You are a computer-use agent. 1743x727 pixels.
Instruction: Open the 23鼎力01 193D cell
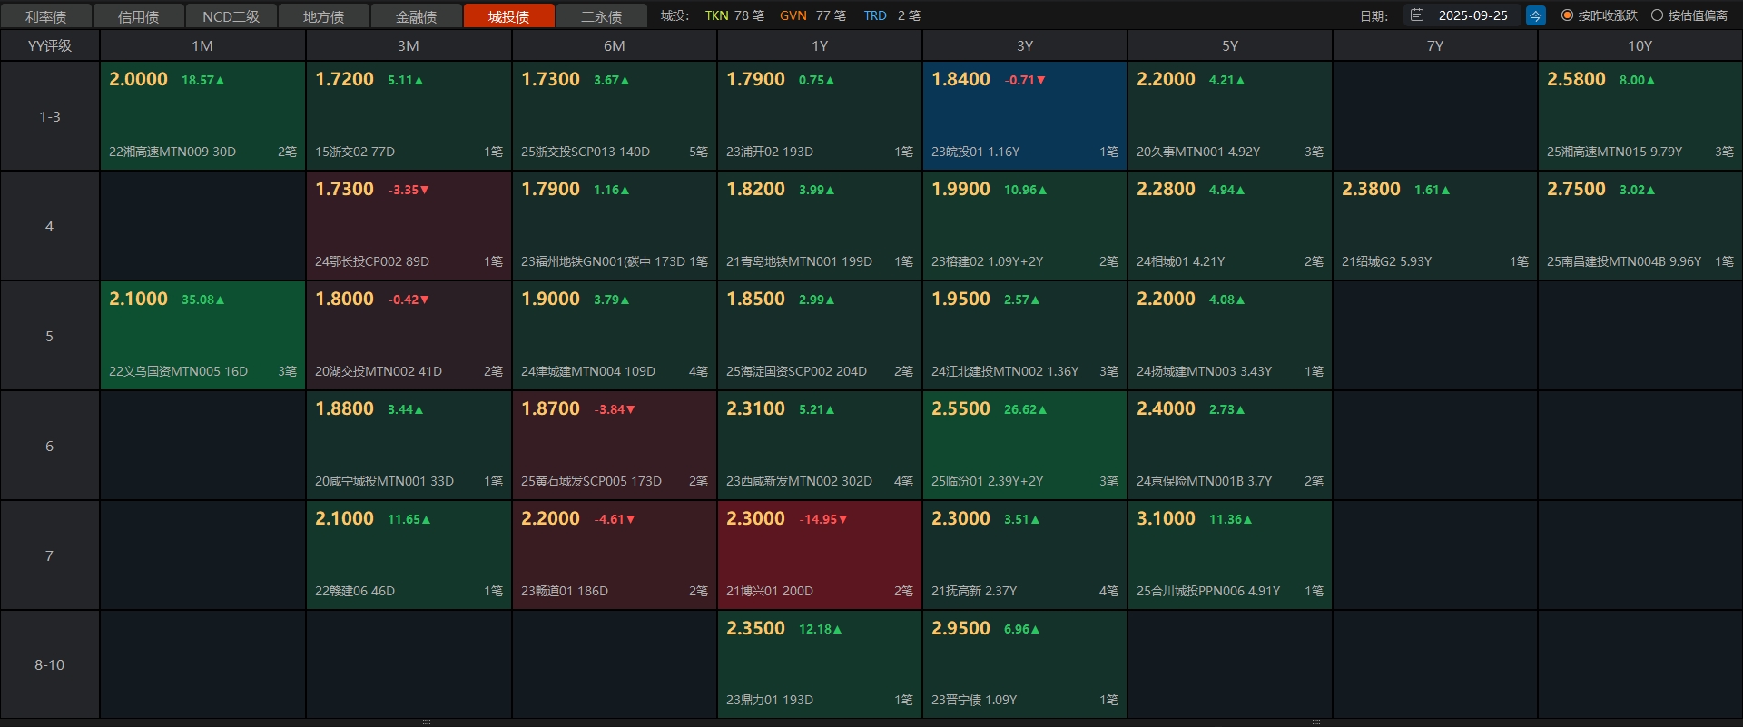point(820,664)
